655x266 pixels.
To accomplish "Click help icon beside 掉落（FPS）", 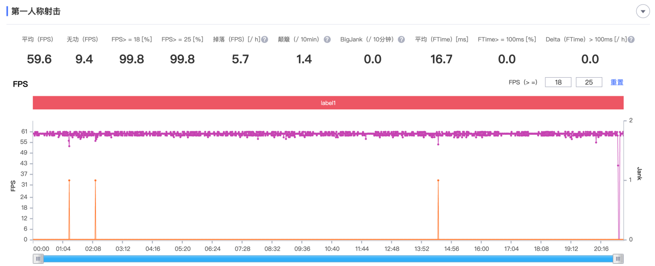I will click(x=264, y=39).
